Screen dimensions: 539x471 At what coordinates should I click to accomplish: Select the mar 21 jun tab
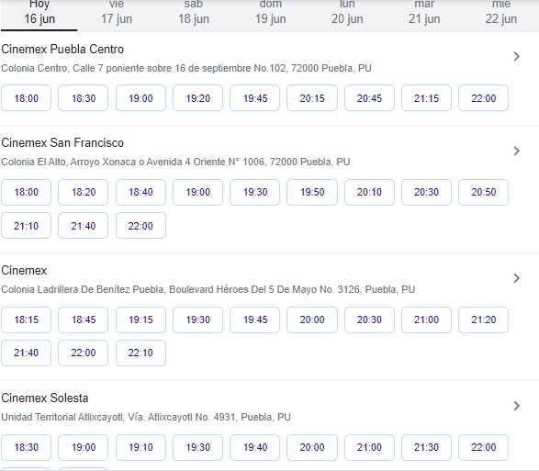click(x=424, y=15)
